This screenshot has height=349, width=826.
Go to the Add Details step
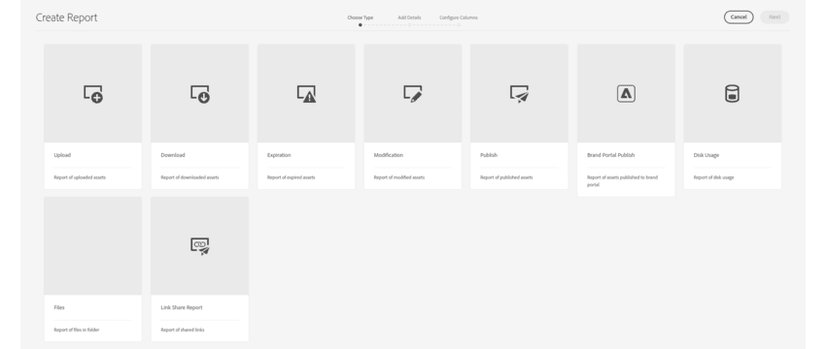point(409,17)
